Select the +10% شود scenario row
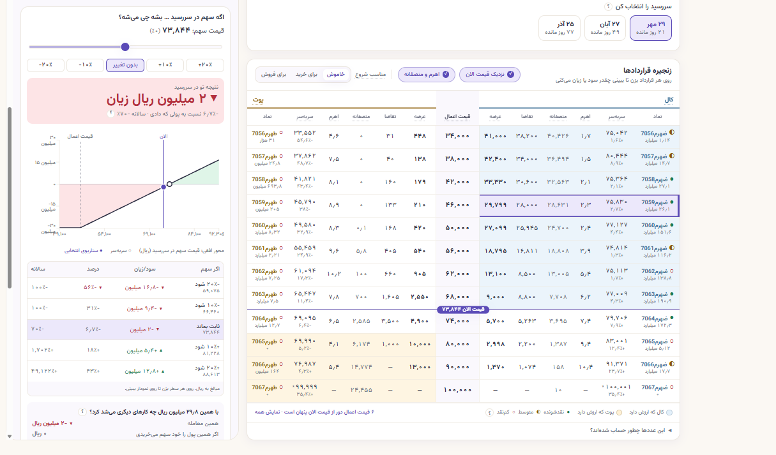The height and width of the screenshot is (455, 776). pos(126,350)
